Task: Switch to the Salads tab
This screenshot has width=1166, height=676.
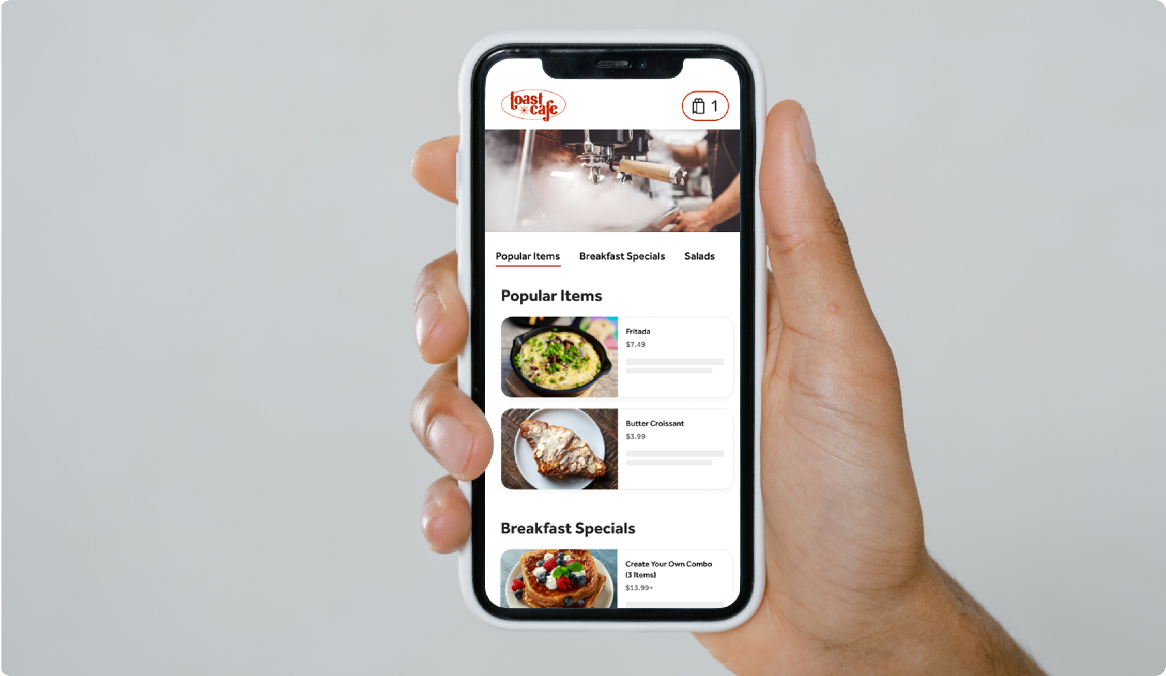Action: pyautogui.click(x=700, y=257)
